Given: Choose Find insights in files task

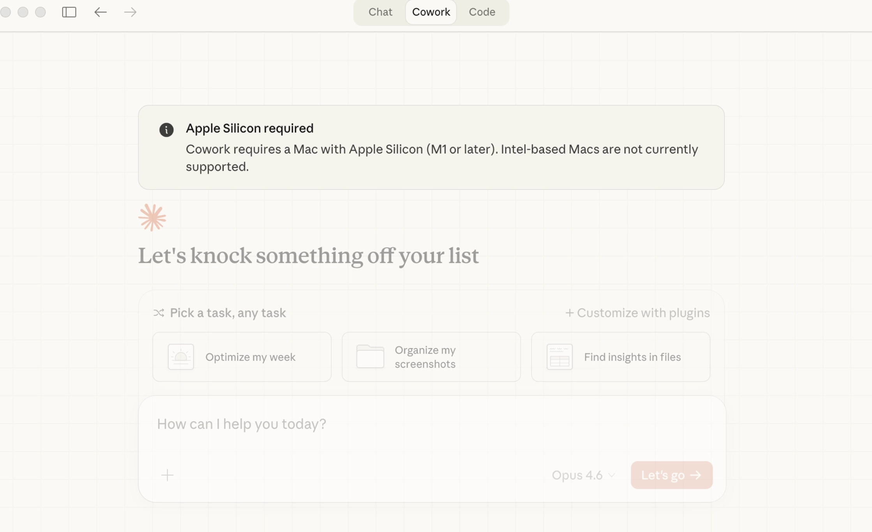Looking at the screenshot, I should 632,357.
